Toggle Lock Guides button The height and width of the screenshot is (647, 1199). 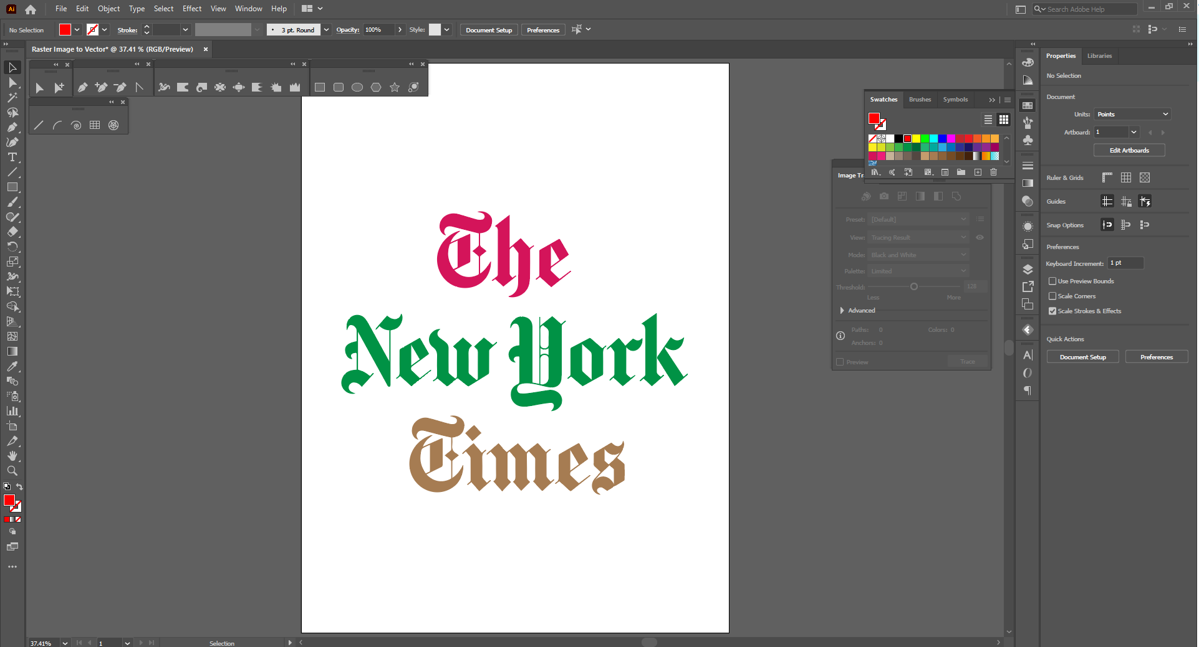[x=1126, y=202]
